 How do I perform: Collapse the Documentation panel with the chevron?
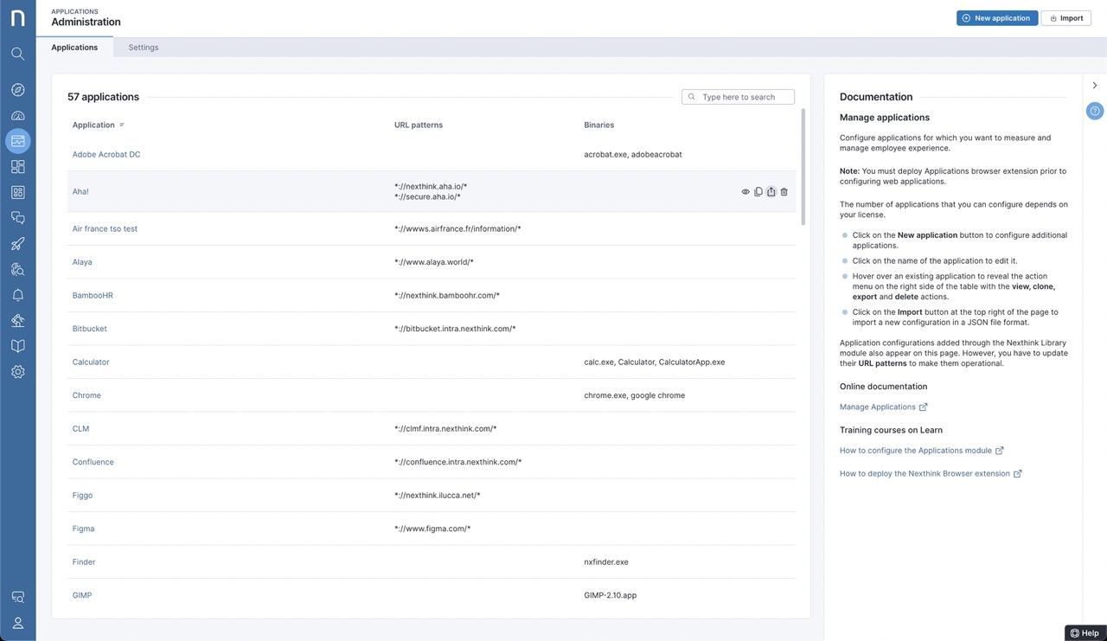[1095, 86]
